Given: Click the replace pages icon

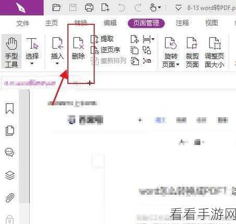Looking at the screenshot, I should [x=135, y=61].
